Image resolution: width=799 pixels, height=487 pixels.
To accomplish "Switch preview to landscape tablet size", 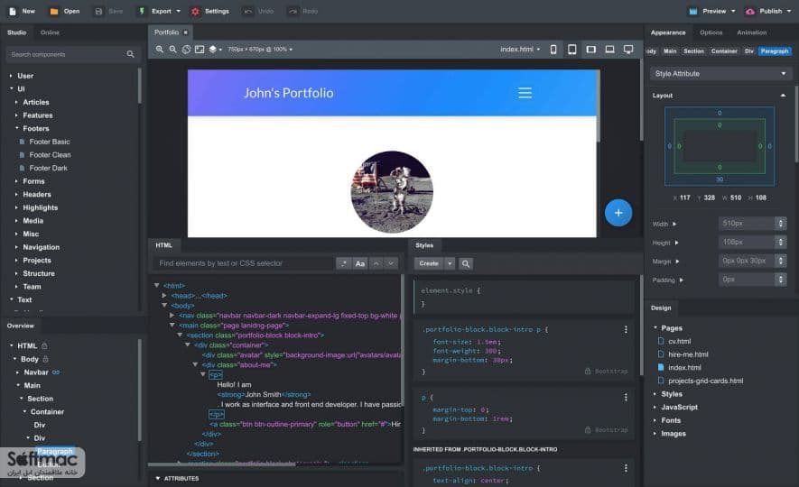I will [x=591, y=50].
